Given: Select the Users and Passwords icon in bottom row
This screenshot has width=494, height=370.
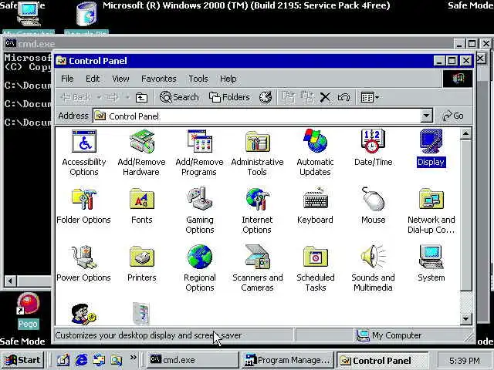Looking at the screenshot, I should click(x=84, y=314).
